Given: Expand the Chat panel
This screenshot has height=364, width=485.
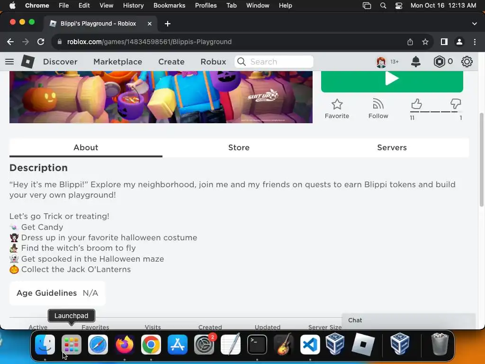Looking at the screenshot, I should 408,320.
